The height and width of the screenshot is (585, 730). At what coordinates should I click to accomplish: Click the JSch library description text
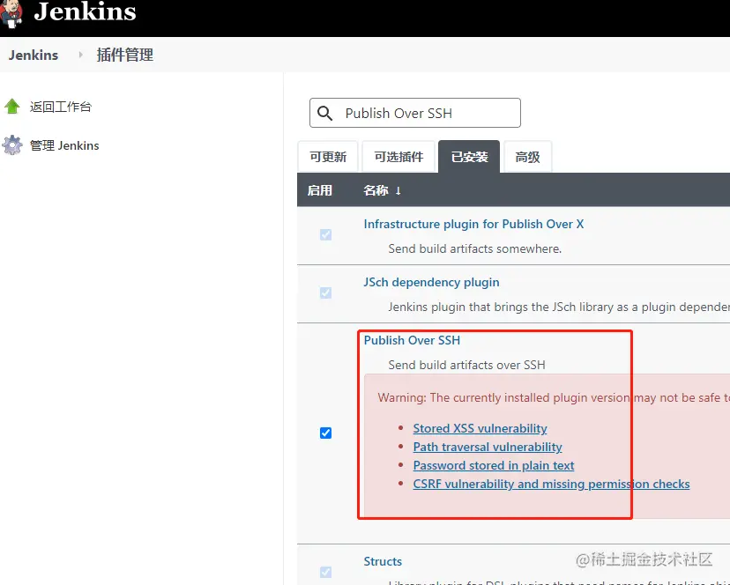tap(559, 307)
